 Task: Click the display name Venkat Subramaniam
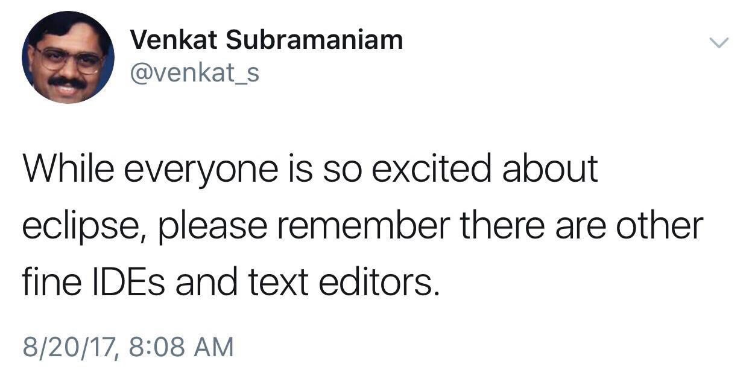(x=267, y=41)
